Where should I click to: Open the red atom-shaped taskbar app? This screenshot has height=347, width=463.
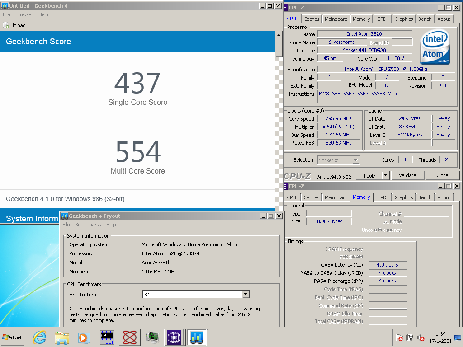coord(130,338)
